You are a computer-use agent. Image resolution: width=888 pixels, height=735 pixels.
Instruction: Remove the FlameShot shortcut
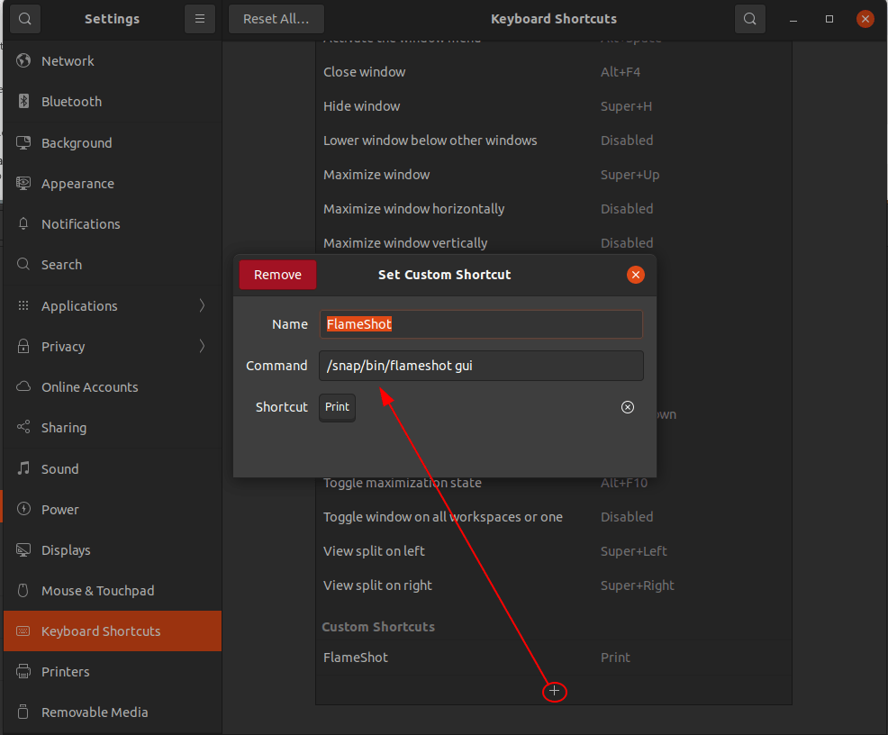(277, 275)
